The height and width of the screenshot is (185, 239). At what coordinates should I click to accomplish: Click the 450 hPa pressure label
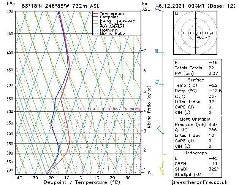click(x=11, y=70)
